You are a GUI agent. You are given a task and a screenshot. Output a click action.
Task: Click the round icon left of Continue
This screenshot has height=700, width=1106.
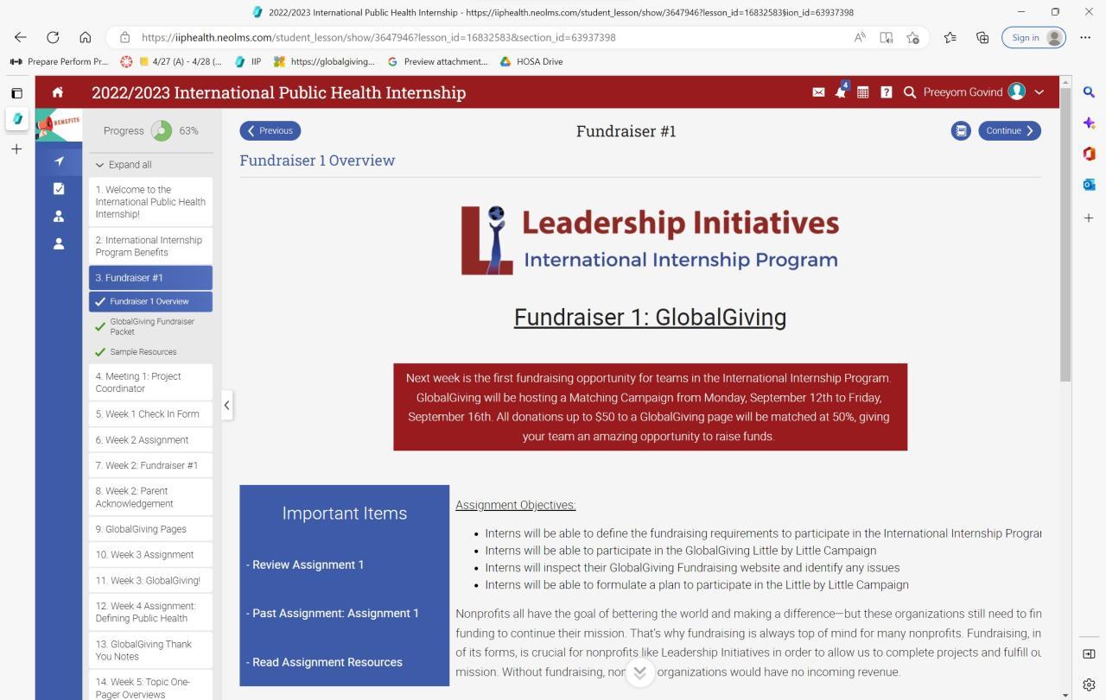point(961,131)
